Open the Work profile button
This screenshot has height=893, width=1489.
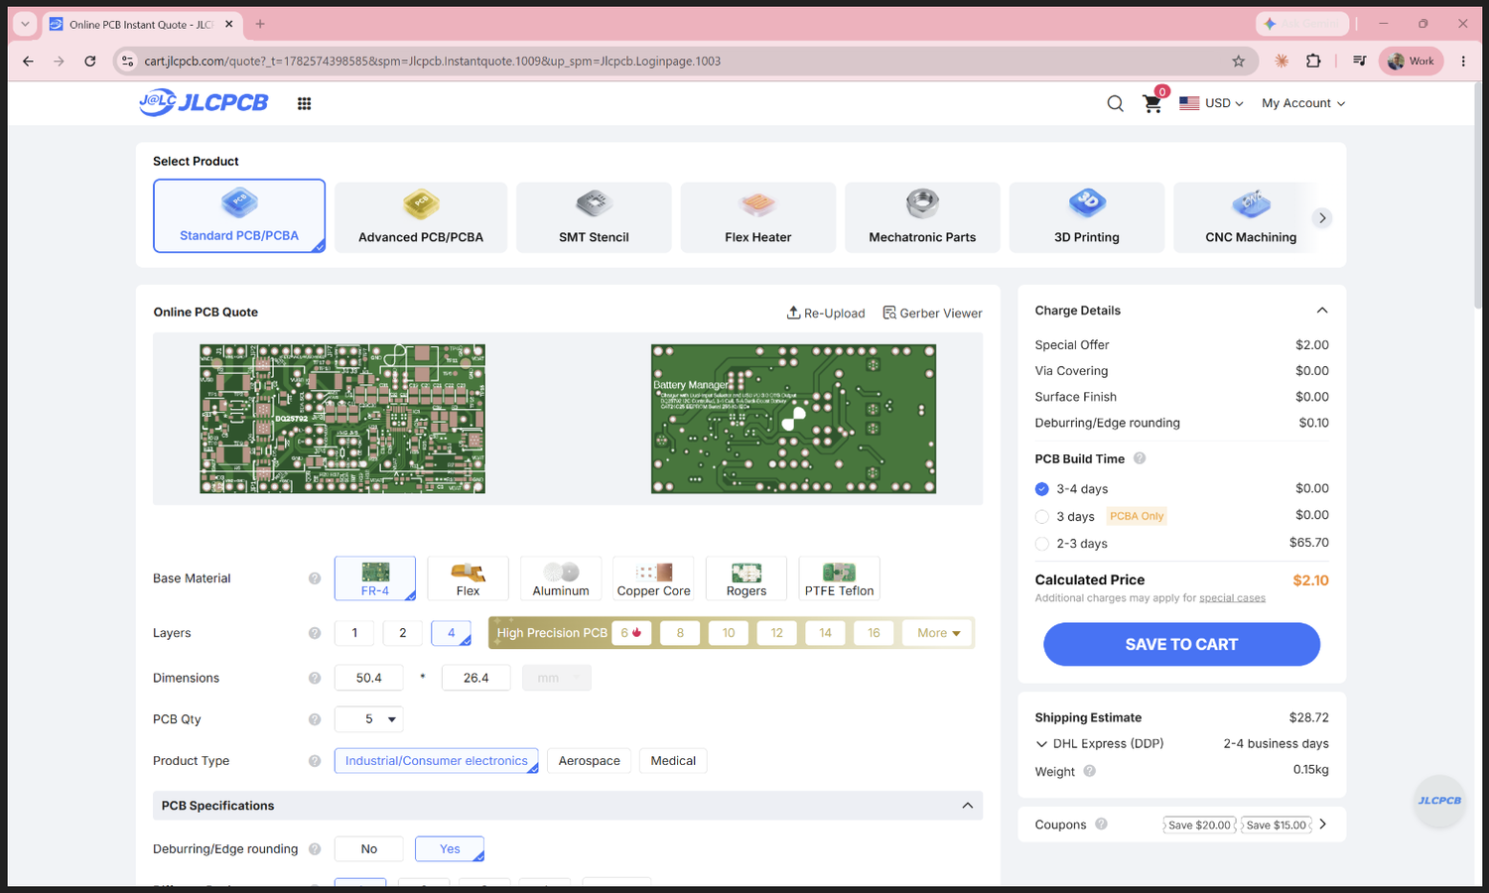click(x=1411, y=62)
